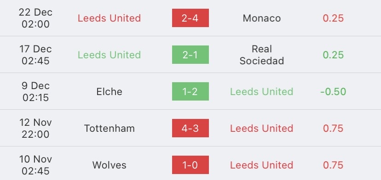Viewport: 381px width, 180px height.
Task: Open the Real Sociedad team page
Action: point(262,55)
